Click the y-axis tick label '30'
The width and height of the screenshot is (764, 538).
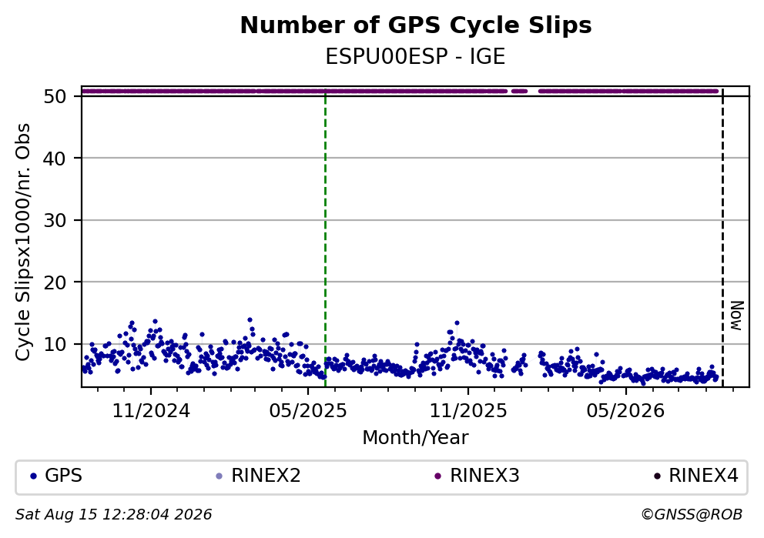point(55,220)
